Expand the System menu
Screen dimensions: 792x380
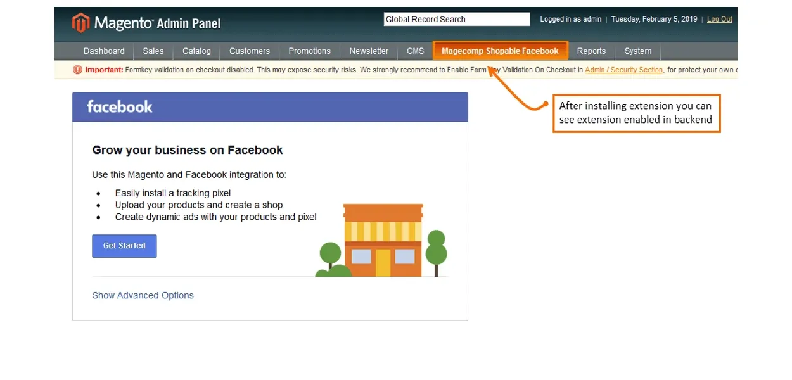coord(637,51)
